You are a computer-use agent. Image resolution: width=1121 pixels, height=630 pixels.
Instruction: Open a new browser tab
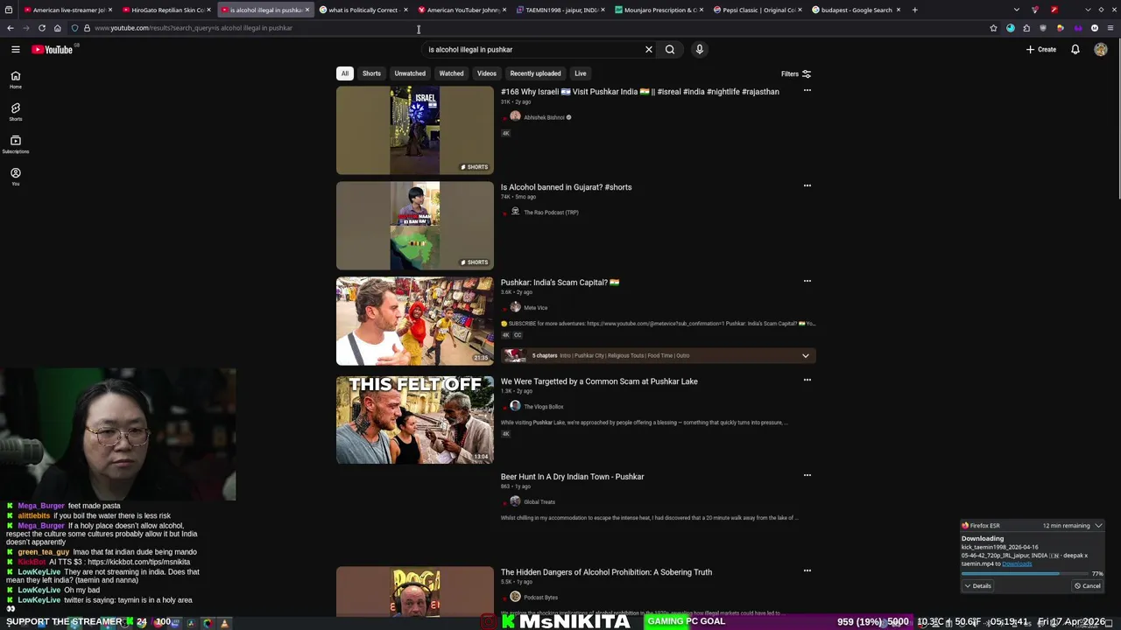pyautogui.click(x=914, y=10)
